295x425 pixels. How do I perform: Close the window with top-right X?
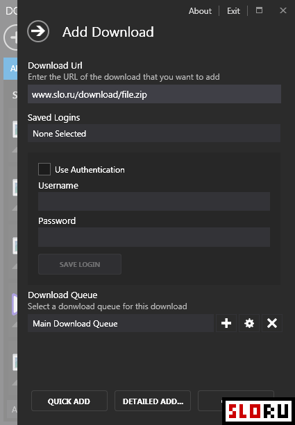click(x=283, y=10)
